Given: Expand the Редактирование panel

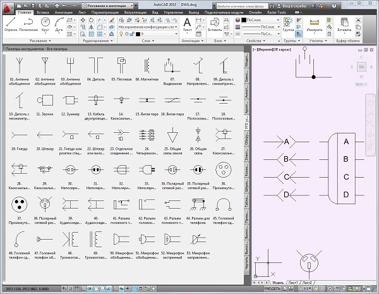Looking at the screenshot, I should tap(96, 40).
